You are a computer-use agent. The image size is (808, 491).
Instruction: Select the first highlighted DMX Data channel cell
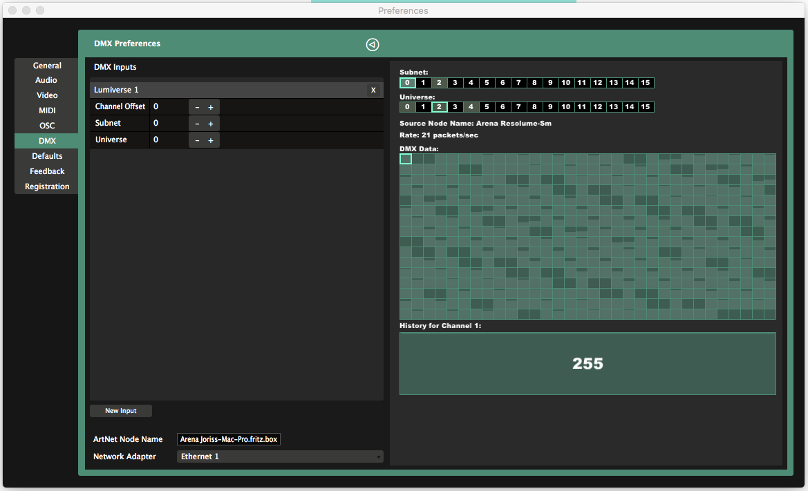[x=406, y=159]
